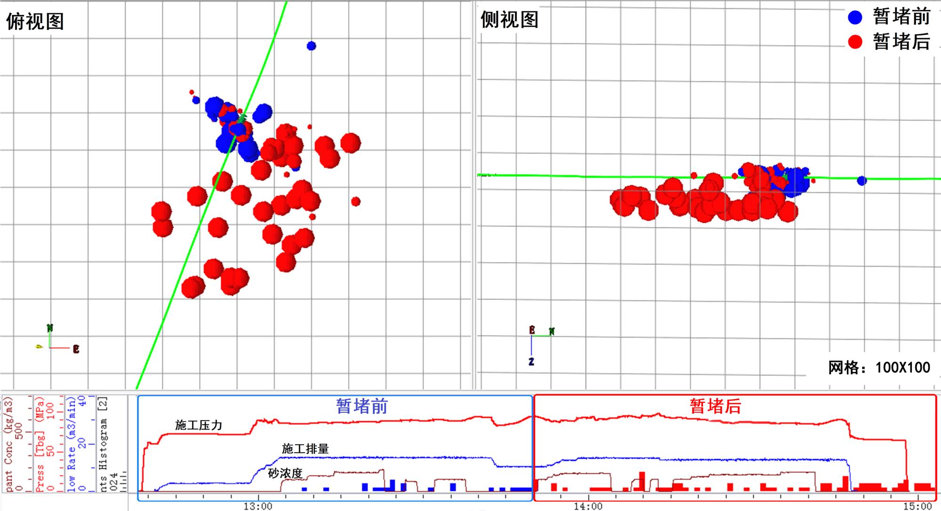Click the green wellhead marker in top view cluster
The image size is (941, 511).
[x=242, y=117]
